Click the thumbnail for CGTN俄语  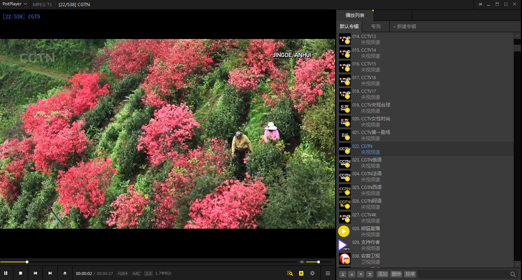(x=345, y=163)
